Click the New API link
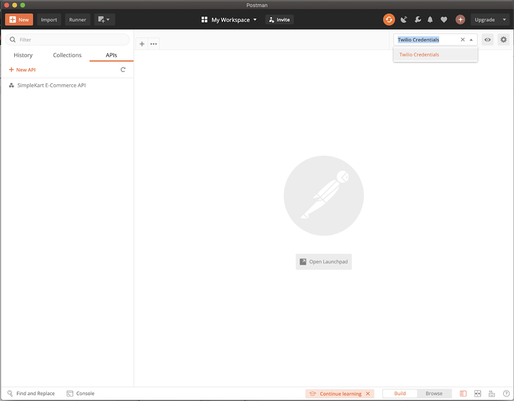 click(22, 69)
